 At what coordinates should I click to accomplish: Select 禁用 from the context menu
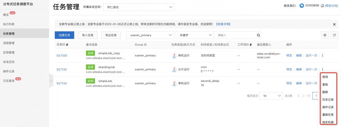click(325, 77)
